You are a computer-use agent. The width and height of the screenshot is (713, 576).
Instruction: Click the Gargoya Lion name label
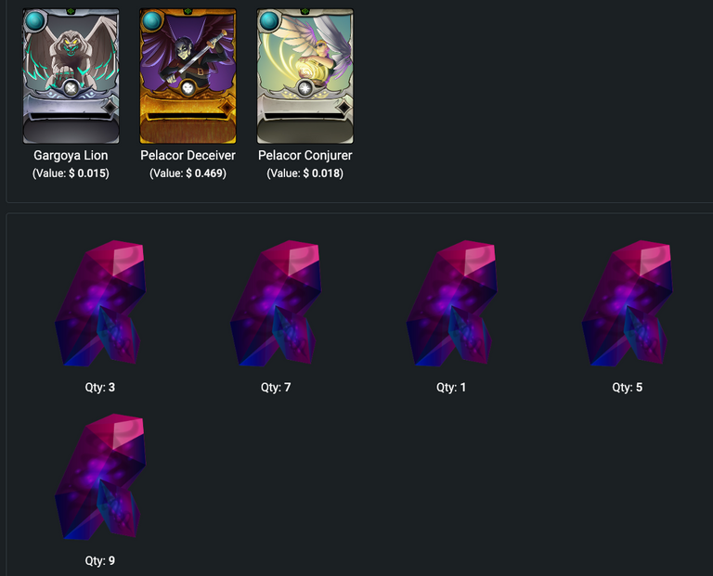click(71, 155)
